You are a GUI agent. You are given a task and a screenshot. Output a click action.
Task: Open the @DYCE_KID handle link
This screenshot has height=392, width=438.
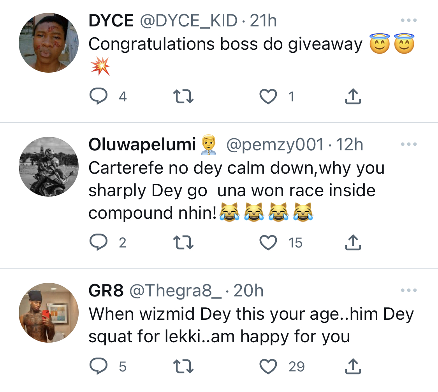188,21
